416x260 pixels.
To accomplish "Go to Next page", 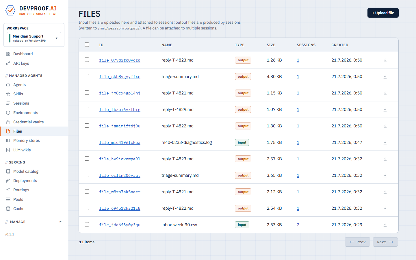I will pyautogui.click(x=385, y=242).
